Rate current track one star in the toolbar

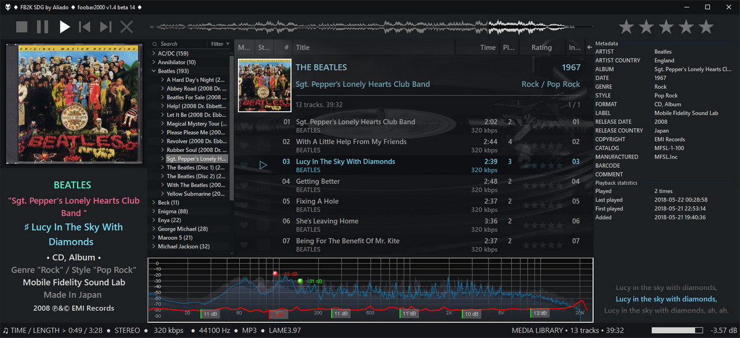[x=627, y=27]
